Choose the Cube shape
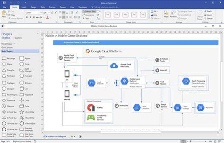Screen dimensions: 224x143 [25, 106]
